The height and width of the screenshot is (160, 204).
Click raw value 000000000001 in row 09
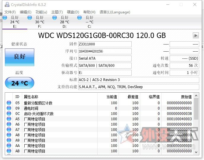click(179, 108)
